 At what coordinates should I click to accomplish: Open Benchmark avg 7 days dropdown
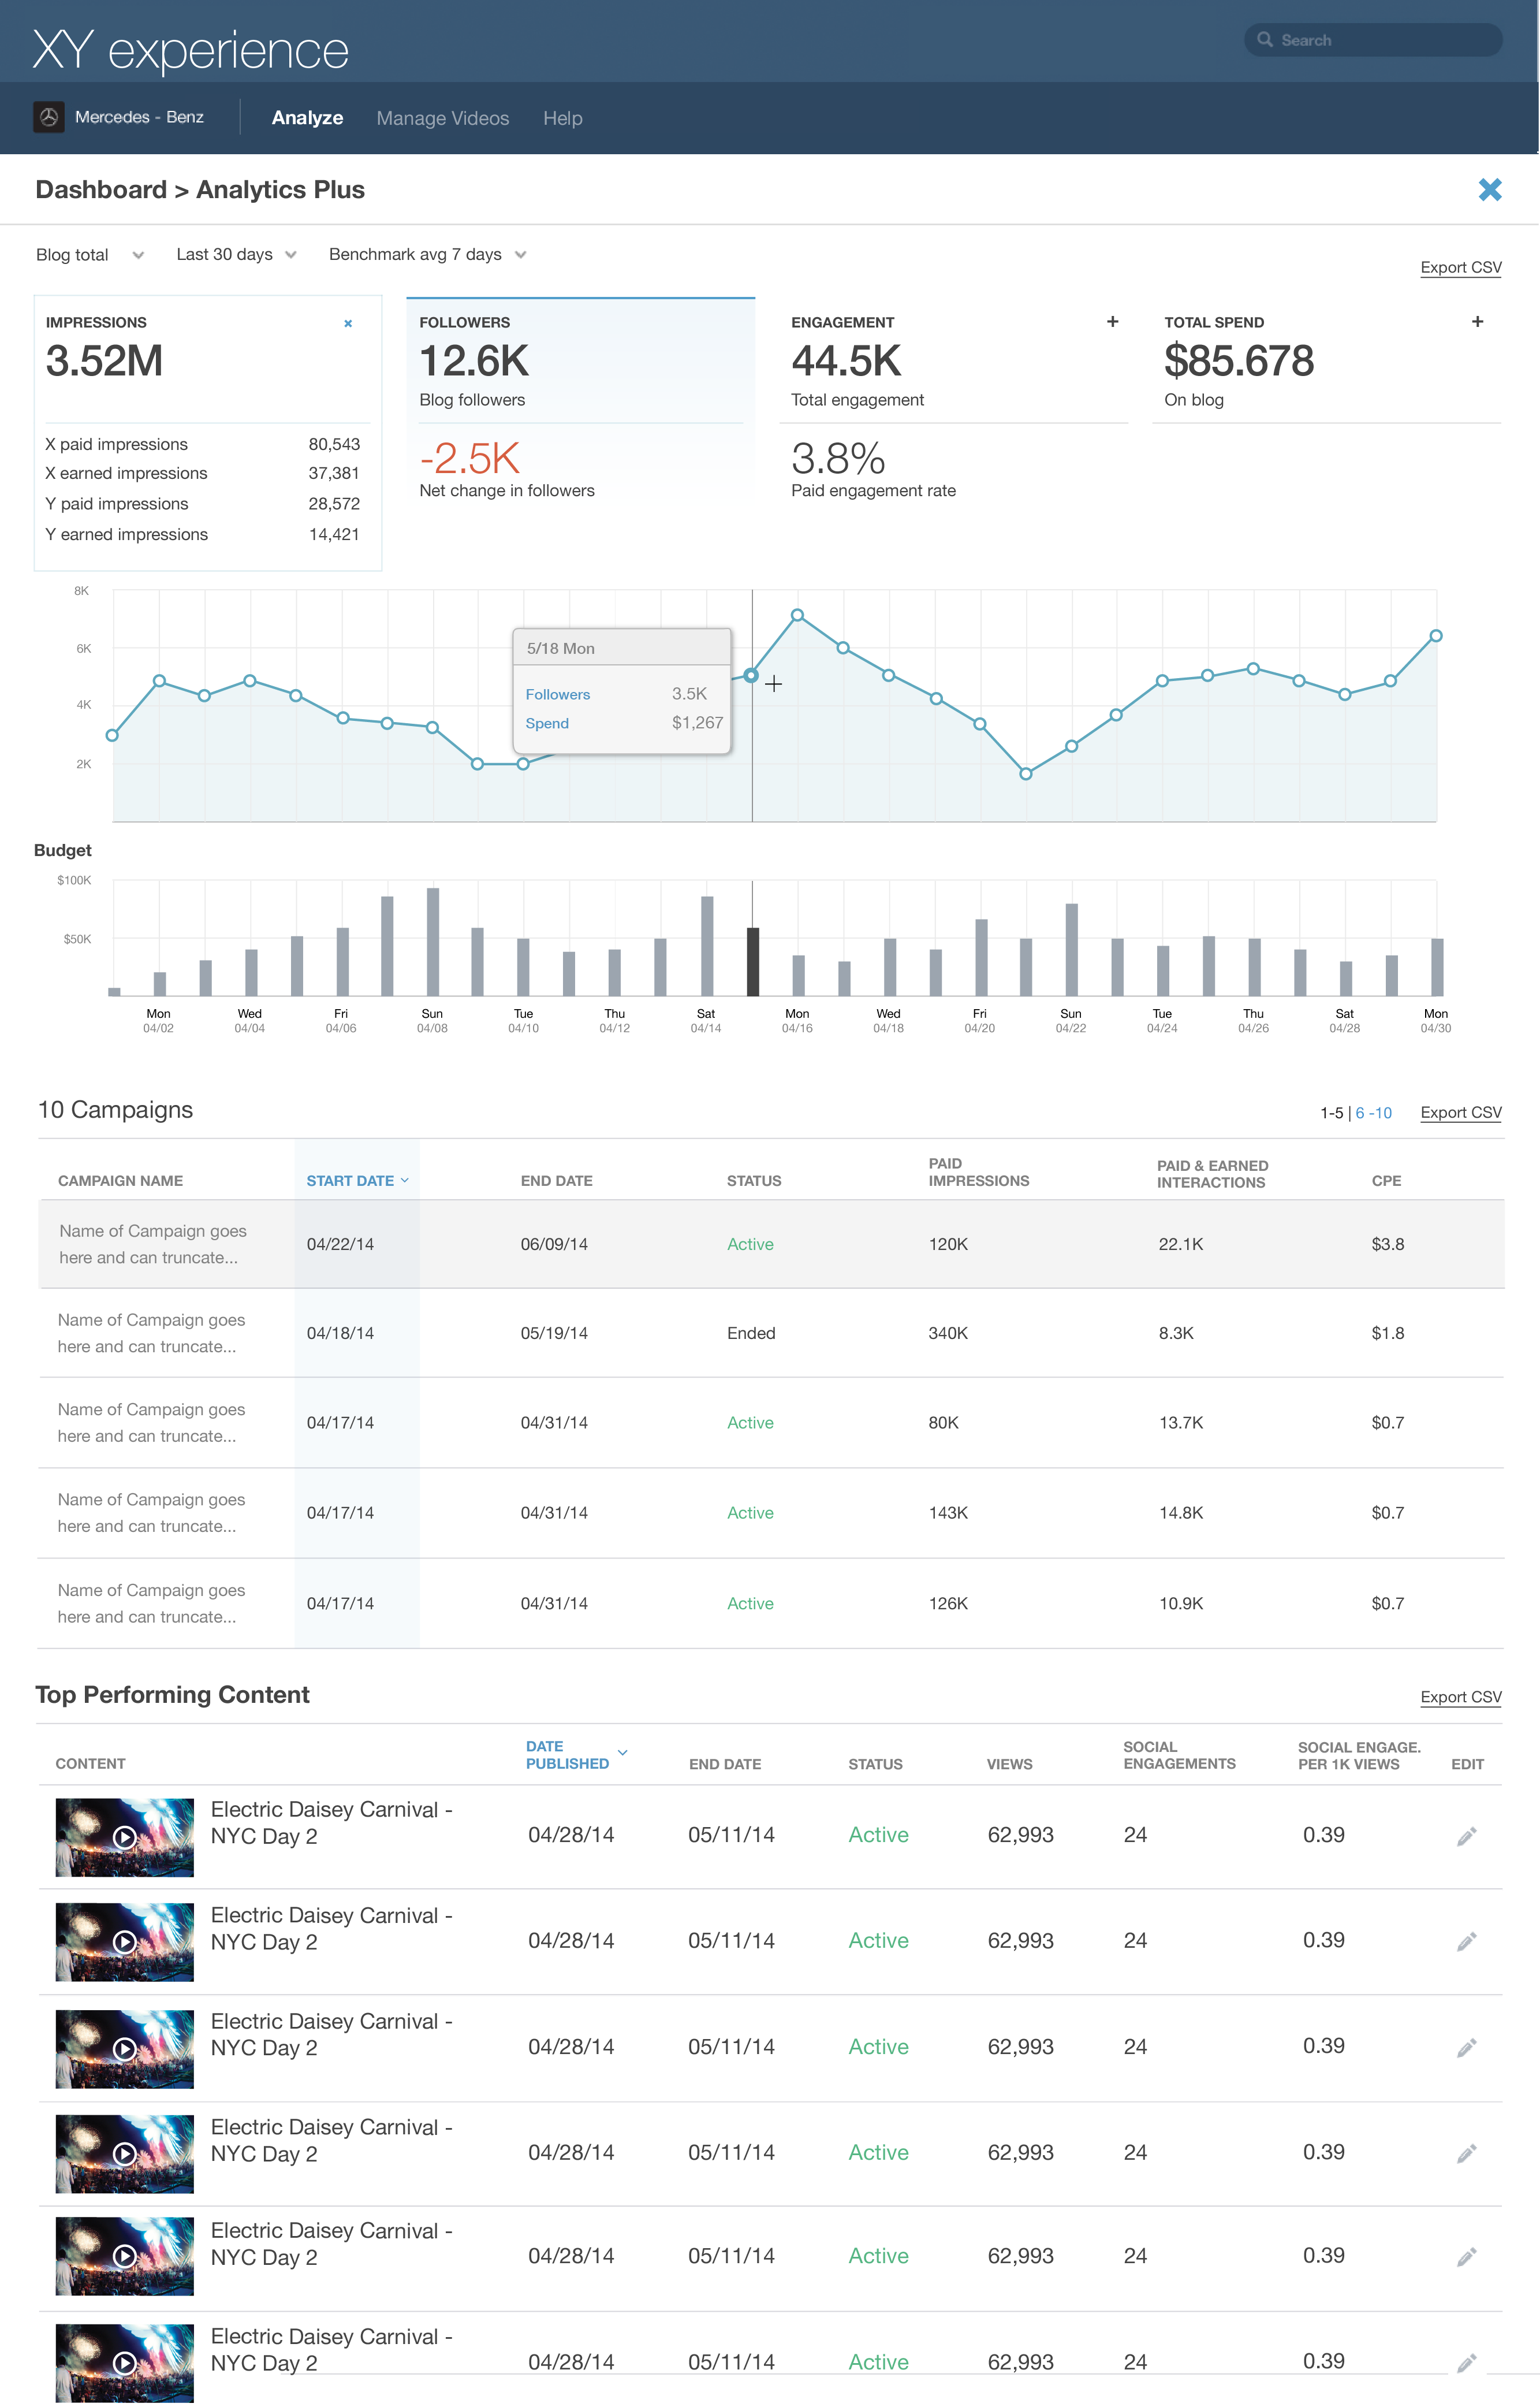pyautogui.click(x=427, y=254)
